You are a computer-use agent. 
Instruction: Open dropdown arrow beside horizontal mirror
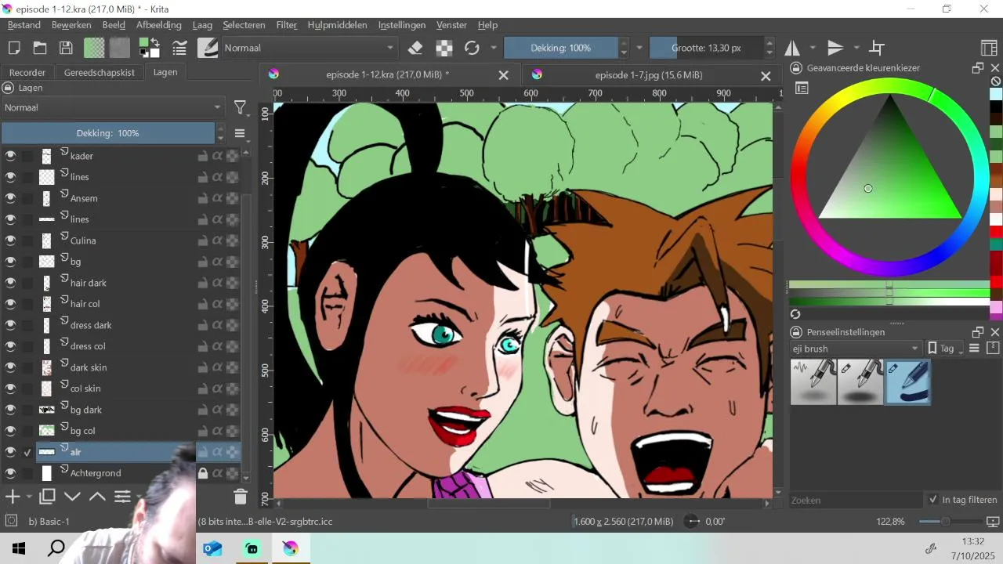pyautogui.click(x=813, y=48)
